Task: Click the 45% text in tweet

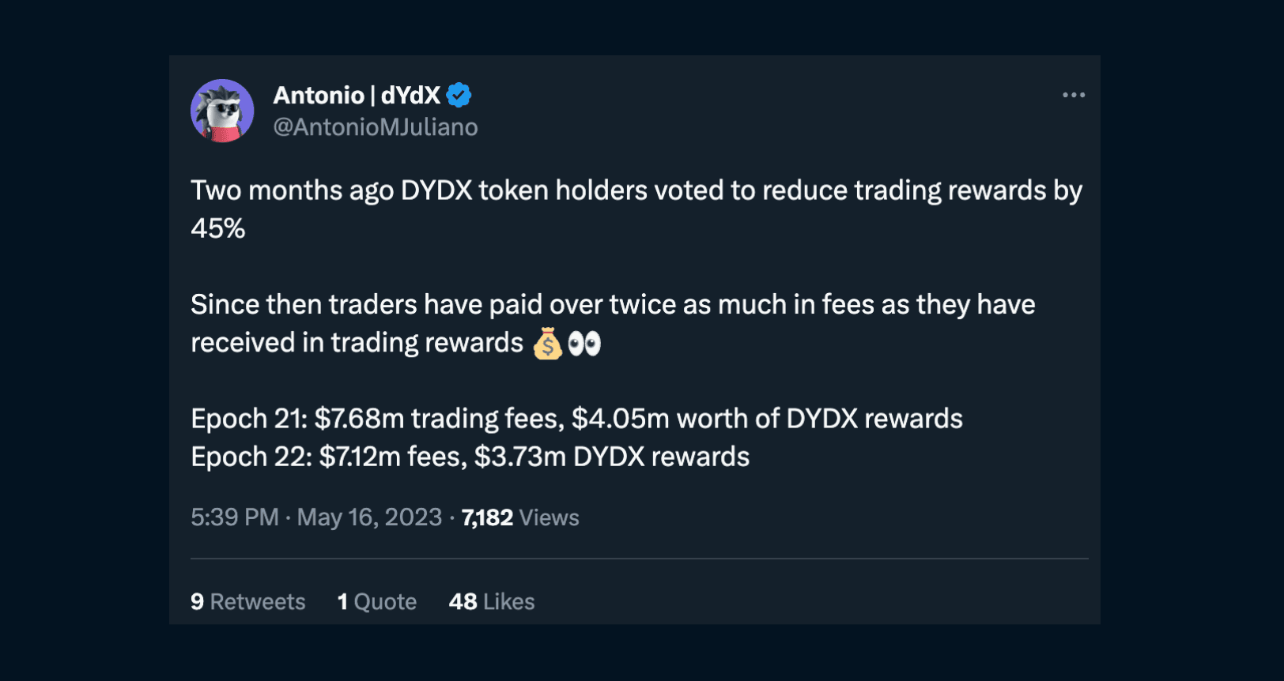Action: [x=218, y=229]
